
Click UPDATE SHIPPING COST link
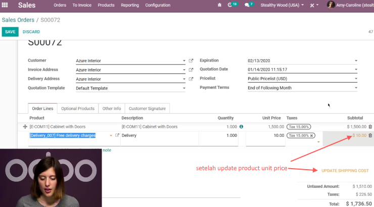(345, 171)
